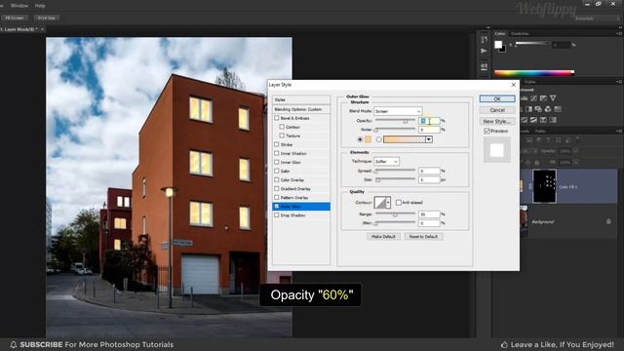
Task: Open the Blend Mode Screen dropdown
Action: click(398, 111)
